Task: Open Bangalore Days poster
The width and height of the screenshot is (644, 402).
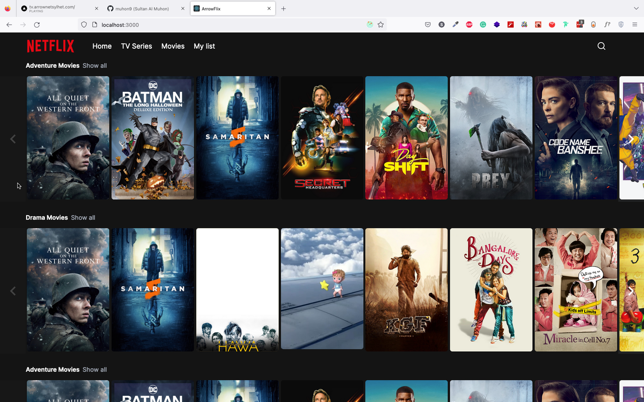Action: tap(491, 290)
